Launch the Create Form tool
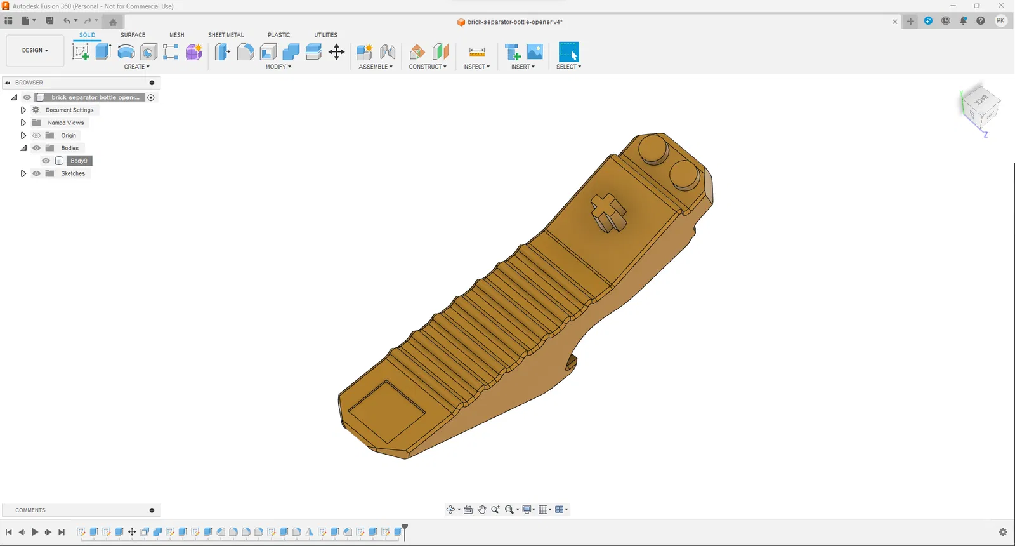 (194, 52)
